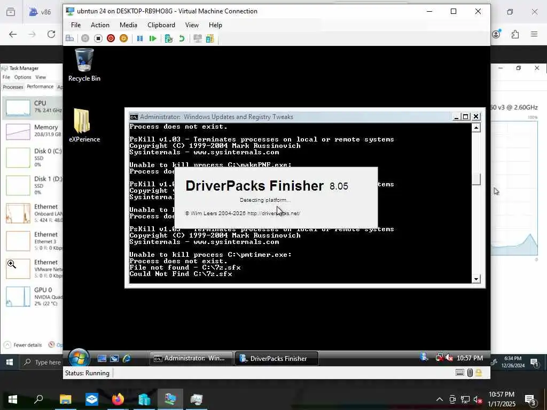Open the Media menu
This screenshot has height=410, width=547.
pyautogui.click(x=128, y=25)
